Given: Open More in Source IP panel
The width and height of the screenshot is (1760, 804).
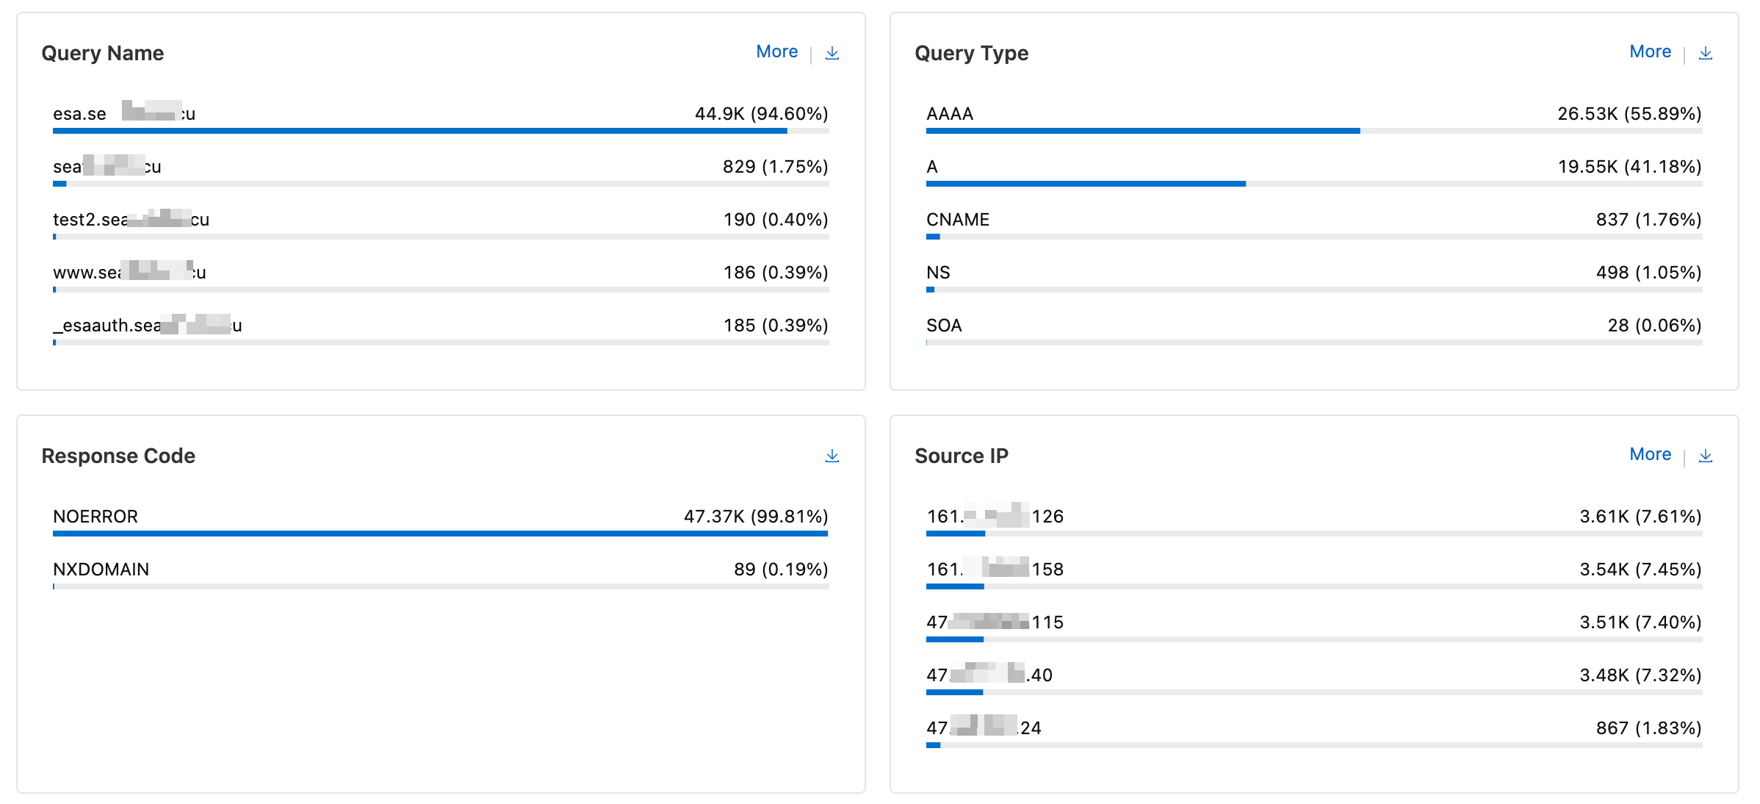Looking at the screenshot, I should [x=1650, y=454].
